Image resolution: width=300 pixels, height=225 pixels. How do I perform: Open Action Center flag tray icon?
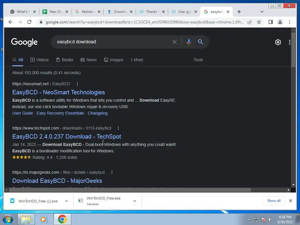263,219
